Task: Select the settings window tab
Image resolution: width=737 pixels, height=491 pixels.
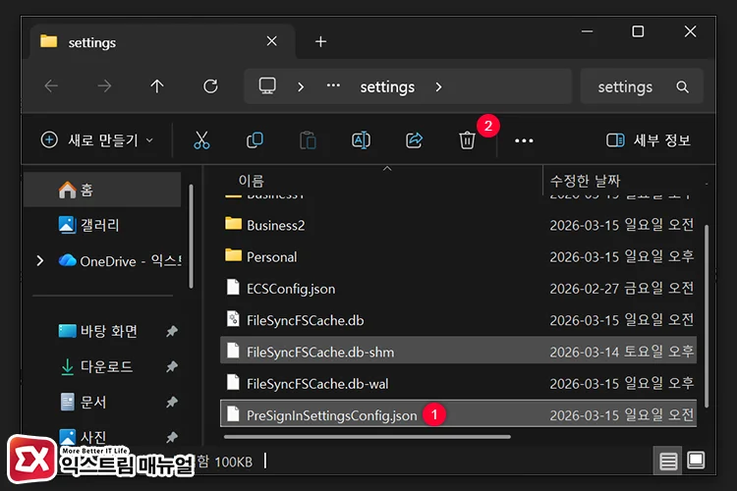Action: [x=162, y=42]
